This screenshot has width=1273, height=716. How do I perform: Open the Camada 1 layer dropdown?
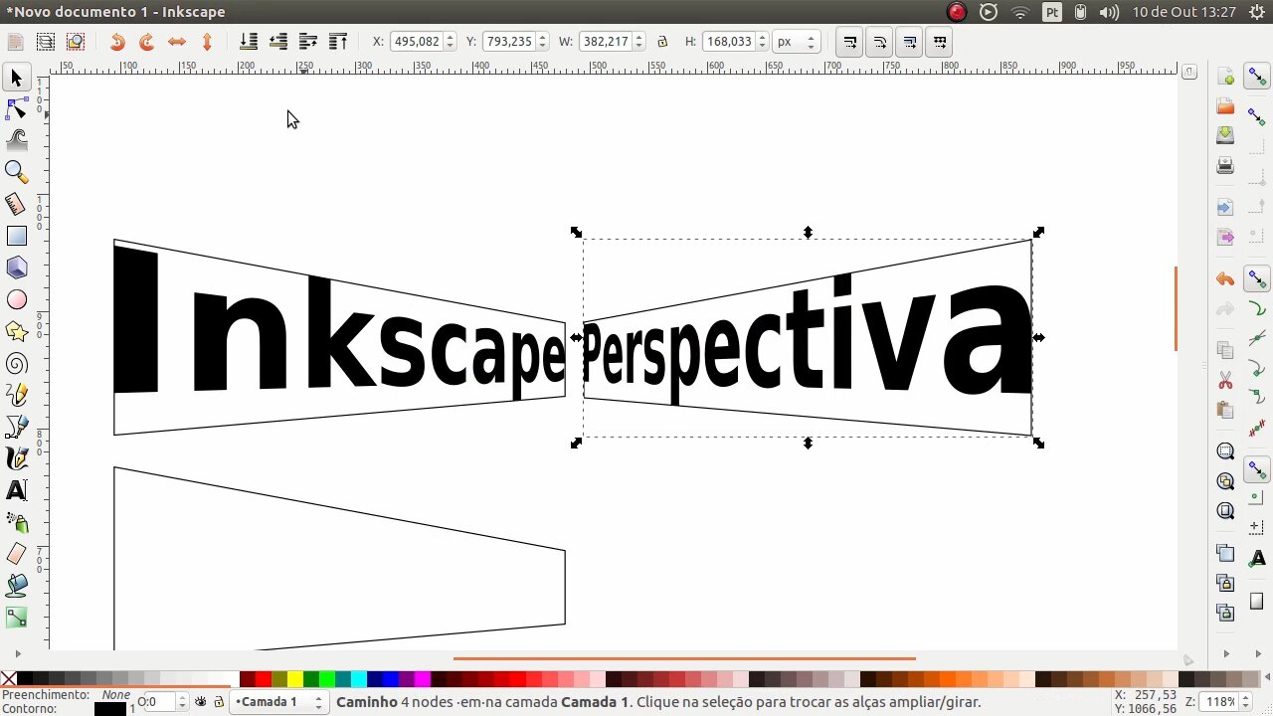pyautogui.click(x=279, y=702)
